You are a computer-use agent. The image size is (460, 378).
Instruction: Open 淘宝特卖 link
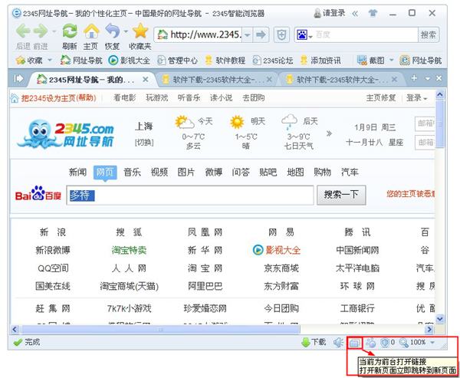click(x=129, y=250)
